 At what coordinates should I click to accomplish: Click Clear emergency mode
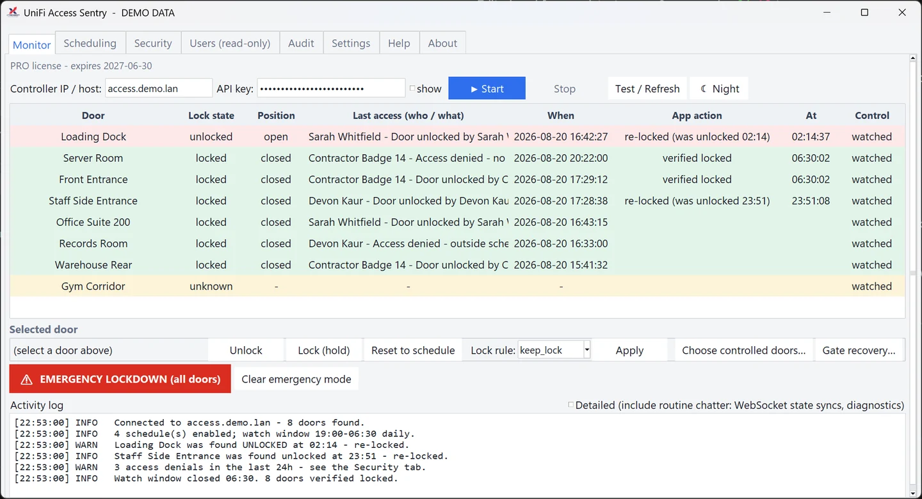[296, 379]
